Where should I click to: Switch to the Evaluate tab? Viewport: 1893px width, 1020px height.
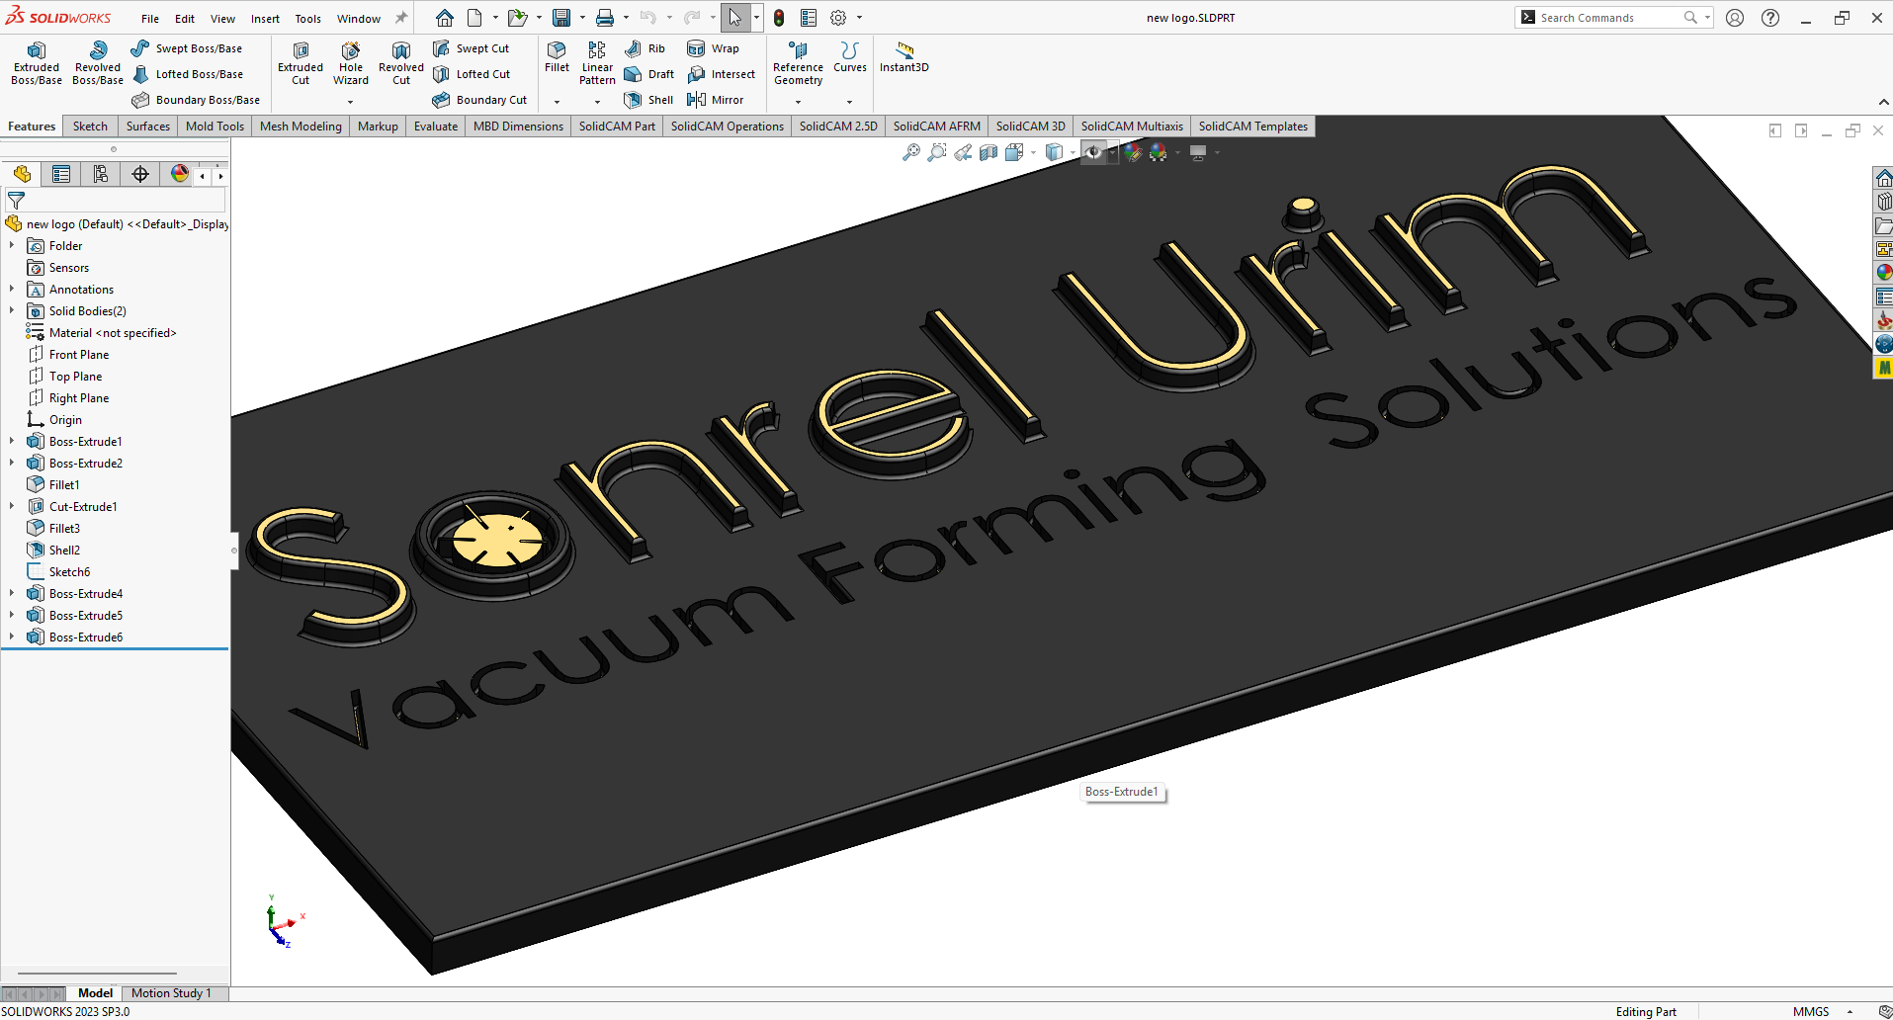point(436,127)
